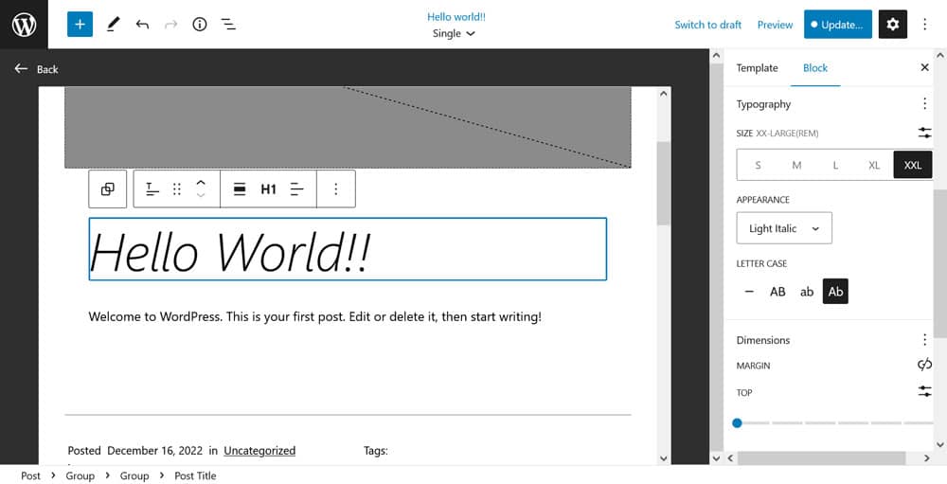Screen dimensions: 947x484
Task: Expand the Single template dropdown
Action: (x=455, y=33)
